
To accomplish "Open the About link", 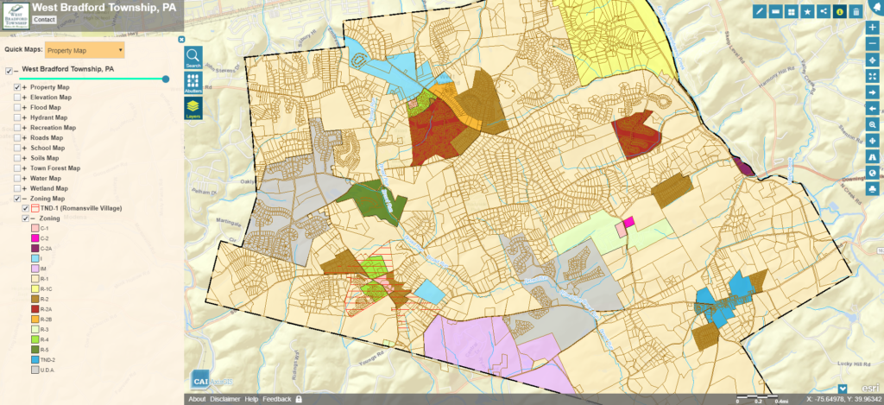I will pos(197,399).
